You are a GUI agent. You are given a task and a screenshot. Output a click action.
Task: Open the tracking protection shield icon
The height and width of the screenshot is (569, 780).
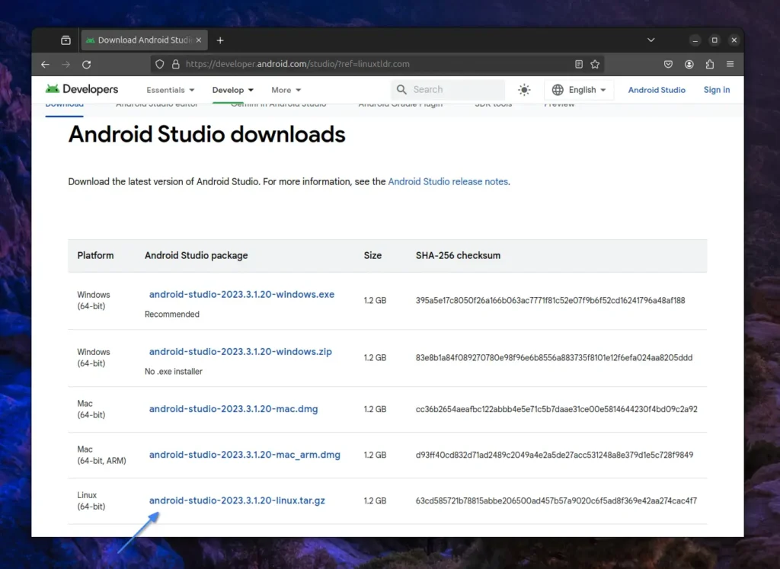click(x=160, y=64)
